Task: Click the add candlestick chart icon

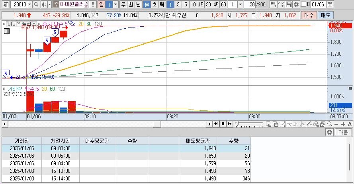Action: (x=274, y=4)
